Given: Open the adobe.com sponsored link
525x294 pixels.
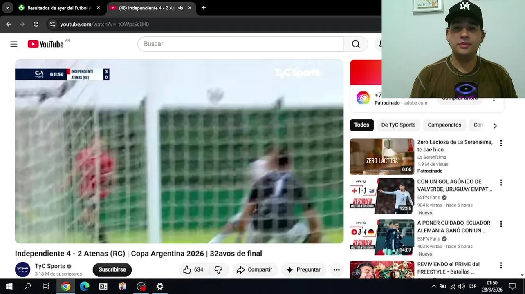Looking at the screenshot, I should point(415,103).
